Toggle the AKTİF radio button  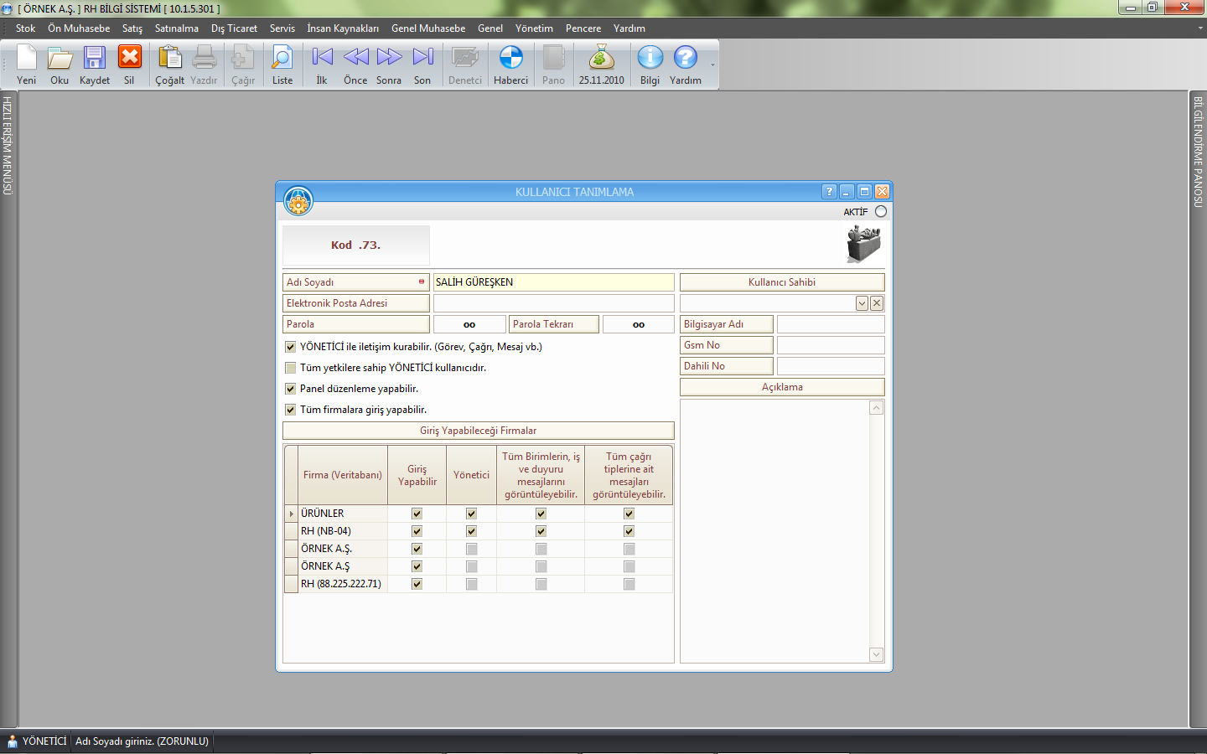(880, 212)
